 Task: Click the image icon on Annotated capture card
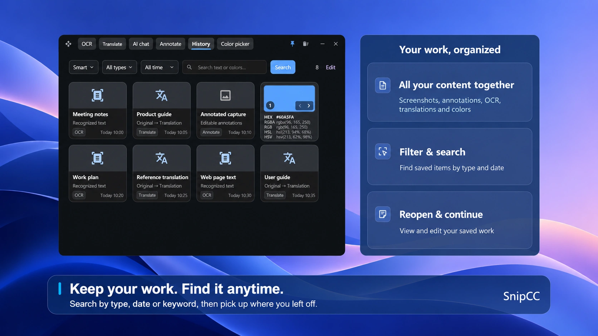pyautogui.click(x=225, y=95)
